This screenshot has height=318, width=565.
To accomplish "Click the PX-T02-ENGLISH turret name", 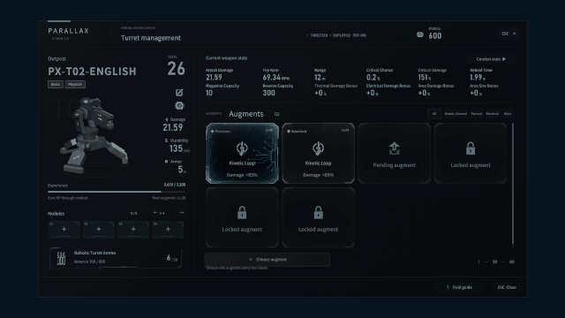I will [x=92, y=72].
